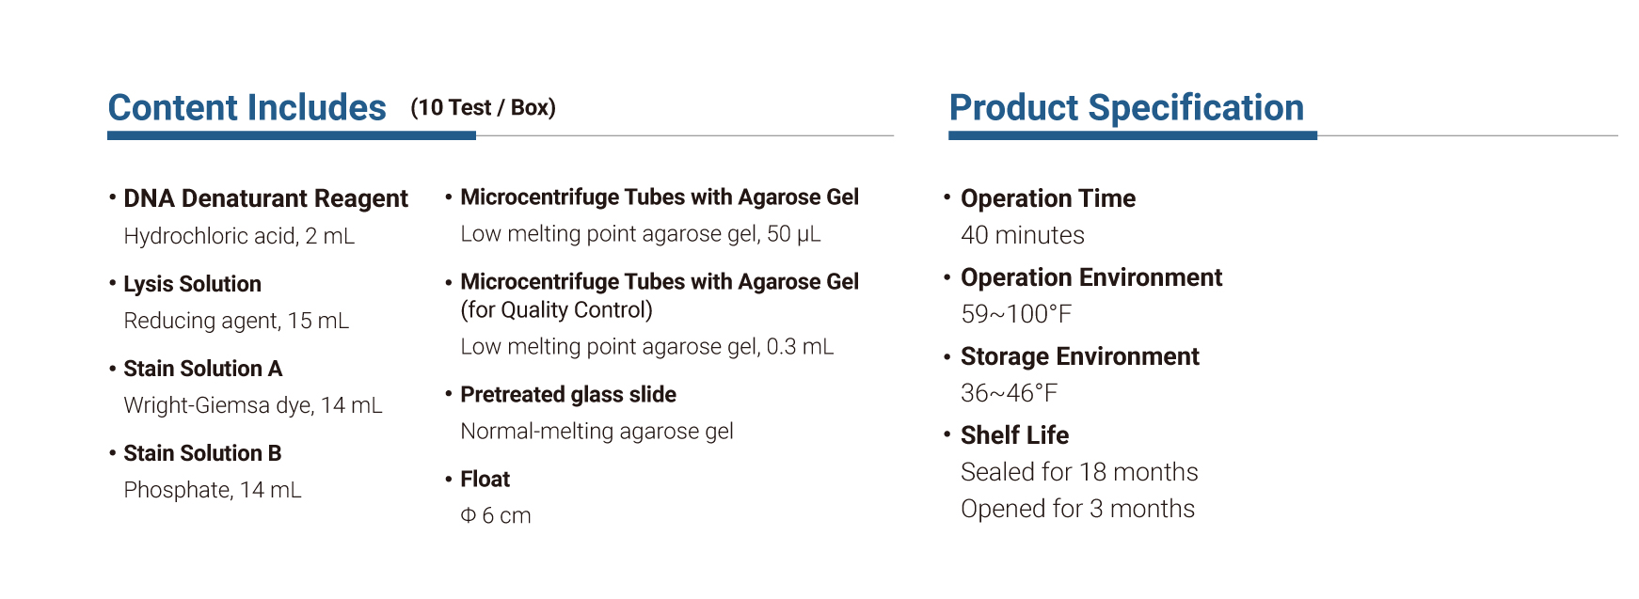1639x599 pixels.
Task: Click the Lysis Solution item
Action: coord(192,284)
